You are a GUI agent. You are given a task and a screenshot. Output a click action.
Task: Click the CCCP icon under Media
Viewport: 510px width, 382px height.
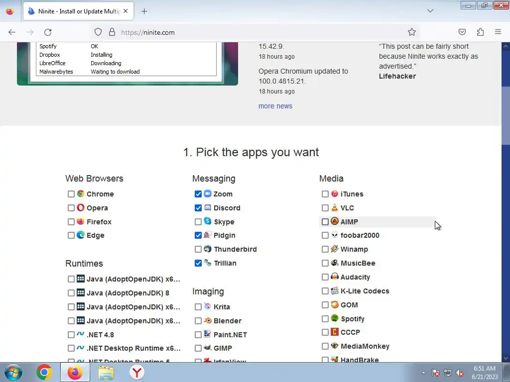coord(335,332)
